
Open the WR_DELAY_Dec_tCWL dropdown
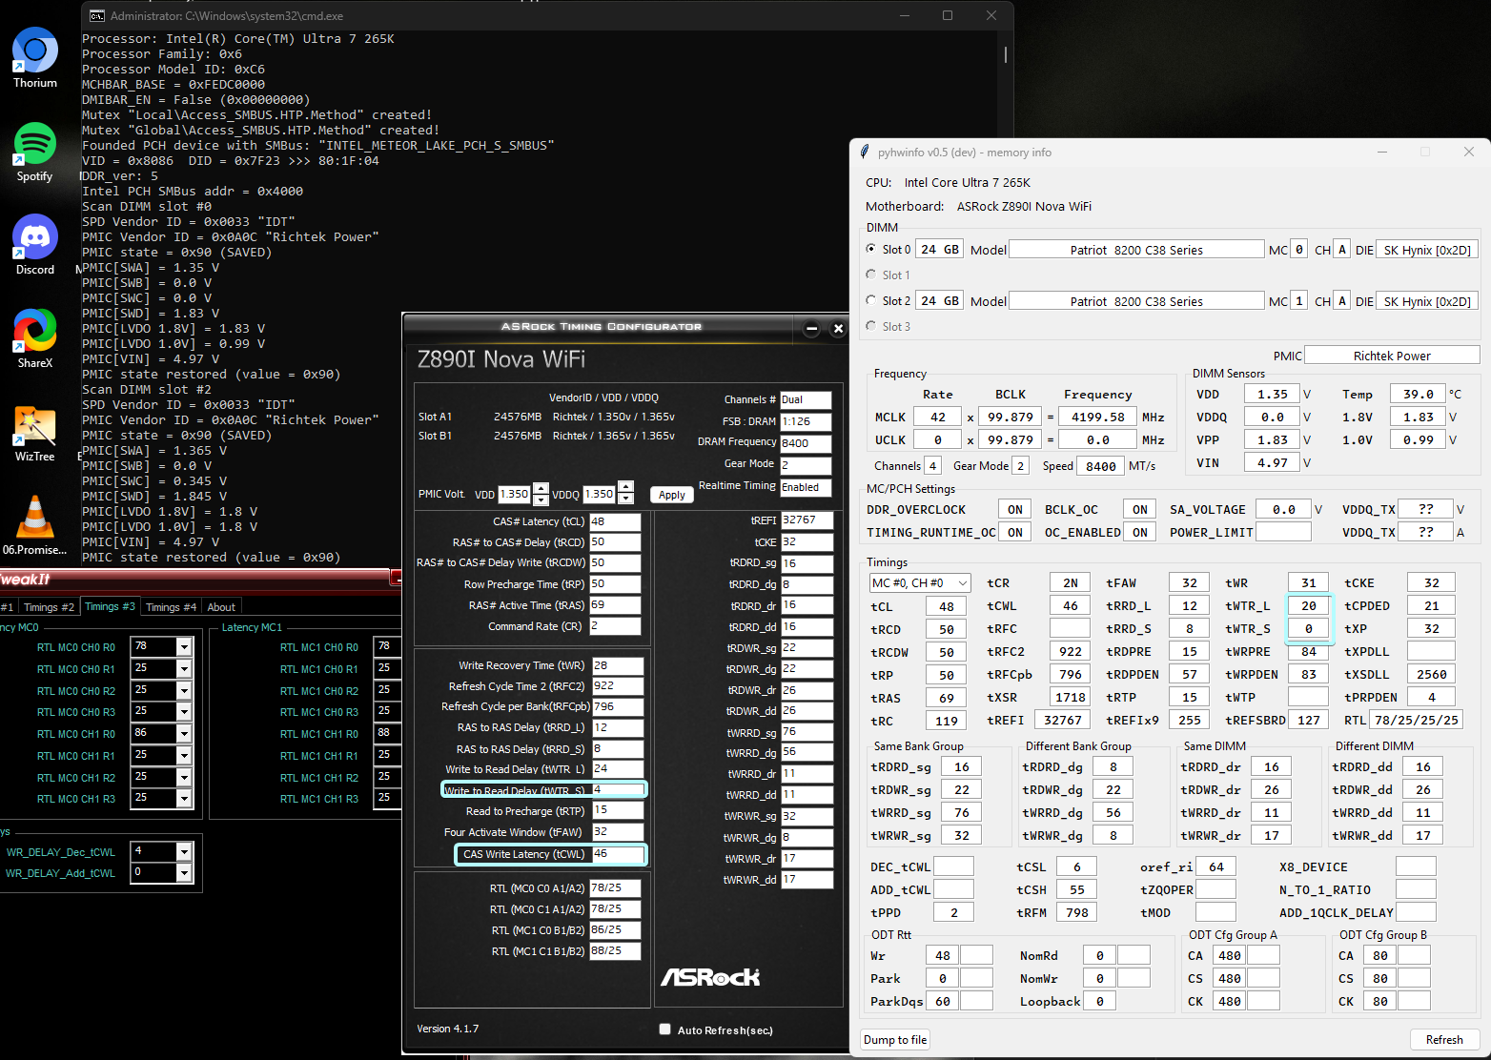(x=184, y=852)
